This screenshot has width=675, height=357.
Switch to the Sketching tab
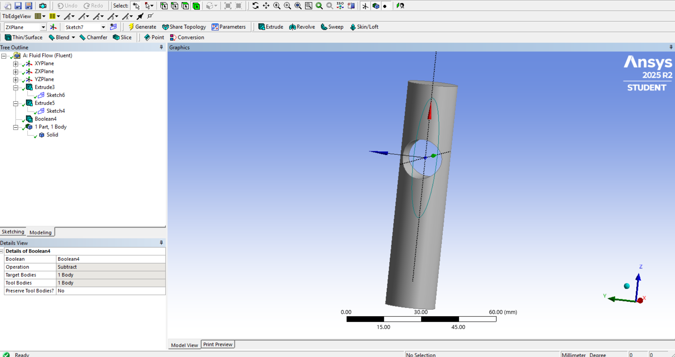pyautogui.click(x=13, y=232)
